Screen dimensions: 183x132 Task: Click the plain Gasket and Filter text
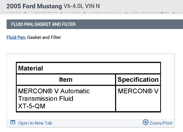click(44, 37)
